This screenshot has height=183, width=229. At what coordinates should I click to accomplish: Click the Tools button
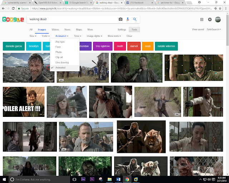(134, 29)
